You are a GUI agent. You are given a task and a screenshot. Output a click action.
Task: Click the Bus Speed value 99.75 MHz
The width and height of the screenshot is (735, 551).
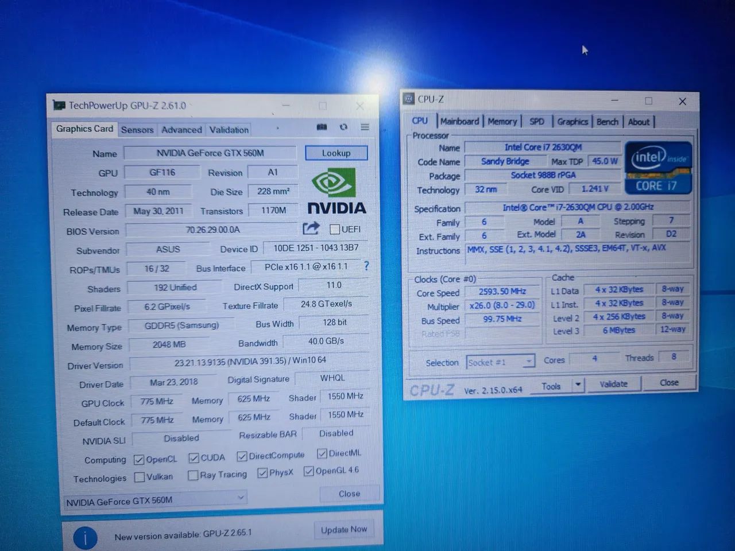[502, 319]
